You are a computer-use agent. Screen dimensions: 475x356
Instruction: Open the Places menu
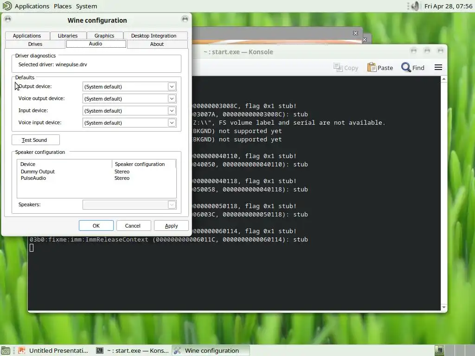[63, 6]
